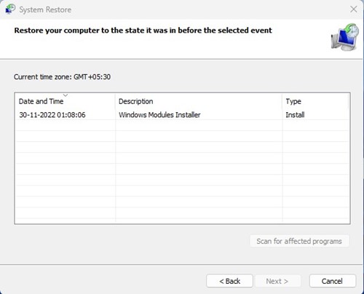Viewport: 364px width, 294px height.
Task: Click the Windows Modules Installer description cell
Action: click(159, 115)
